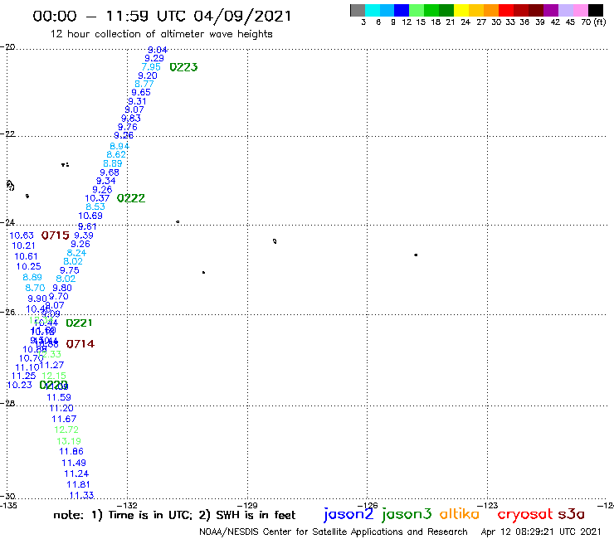Click the 10.25 wave height value
Screen dimensions: 614x539
coord(28,266)
